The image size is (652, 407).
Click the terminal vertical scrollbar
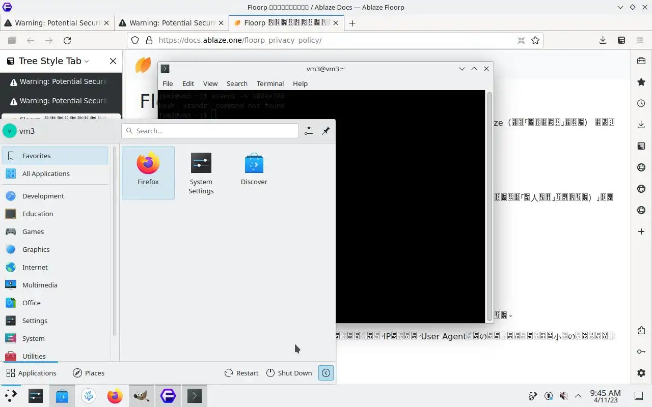click(490, 206)
